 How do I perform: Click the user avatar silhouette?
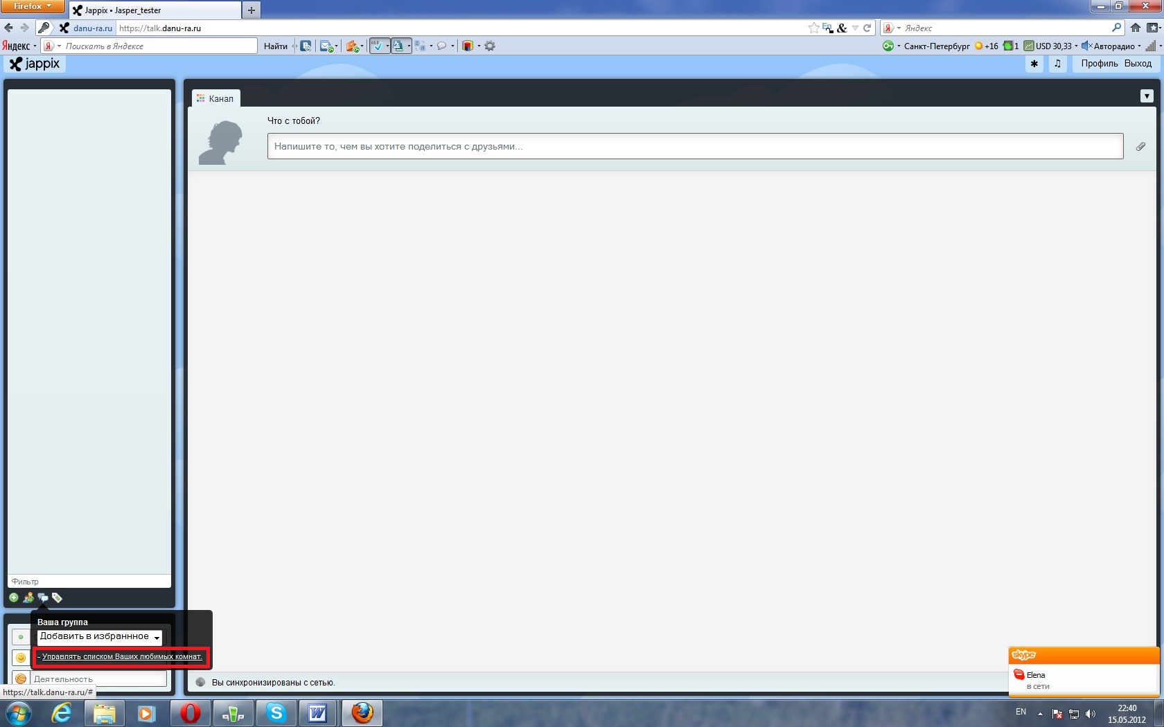[x=221, y=143]
